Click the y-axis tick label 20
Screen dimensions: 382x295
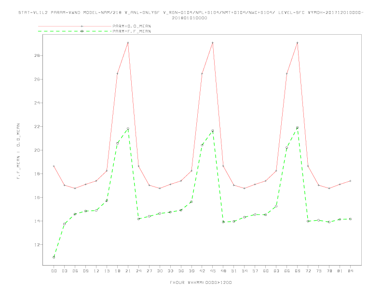pos(37,150)
